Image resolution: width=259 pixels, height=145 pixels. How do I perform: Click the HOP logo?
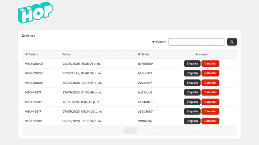click(36, 13)
